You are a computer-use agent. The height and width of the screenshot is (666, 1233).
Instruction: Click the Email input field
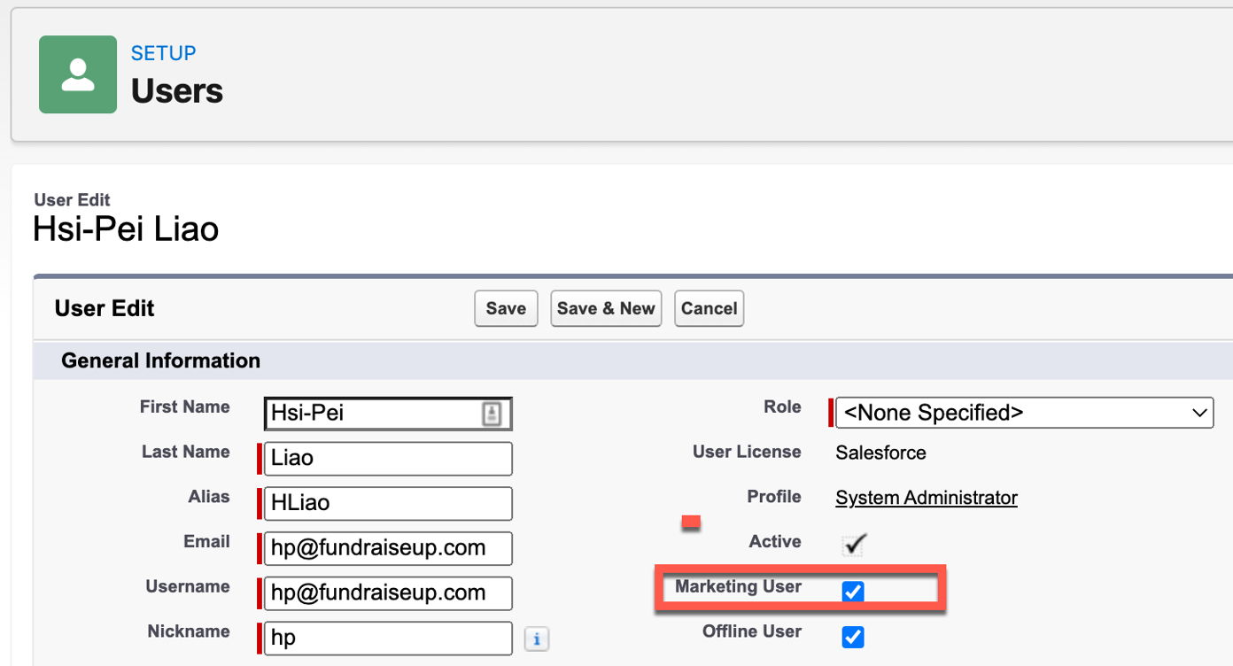388,548
